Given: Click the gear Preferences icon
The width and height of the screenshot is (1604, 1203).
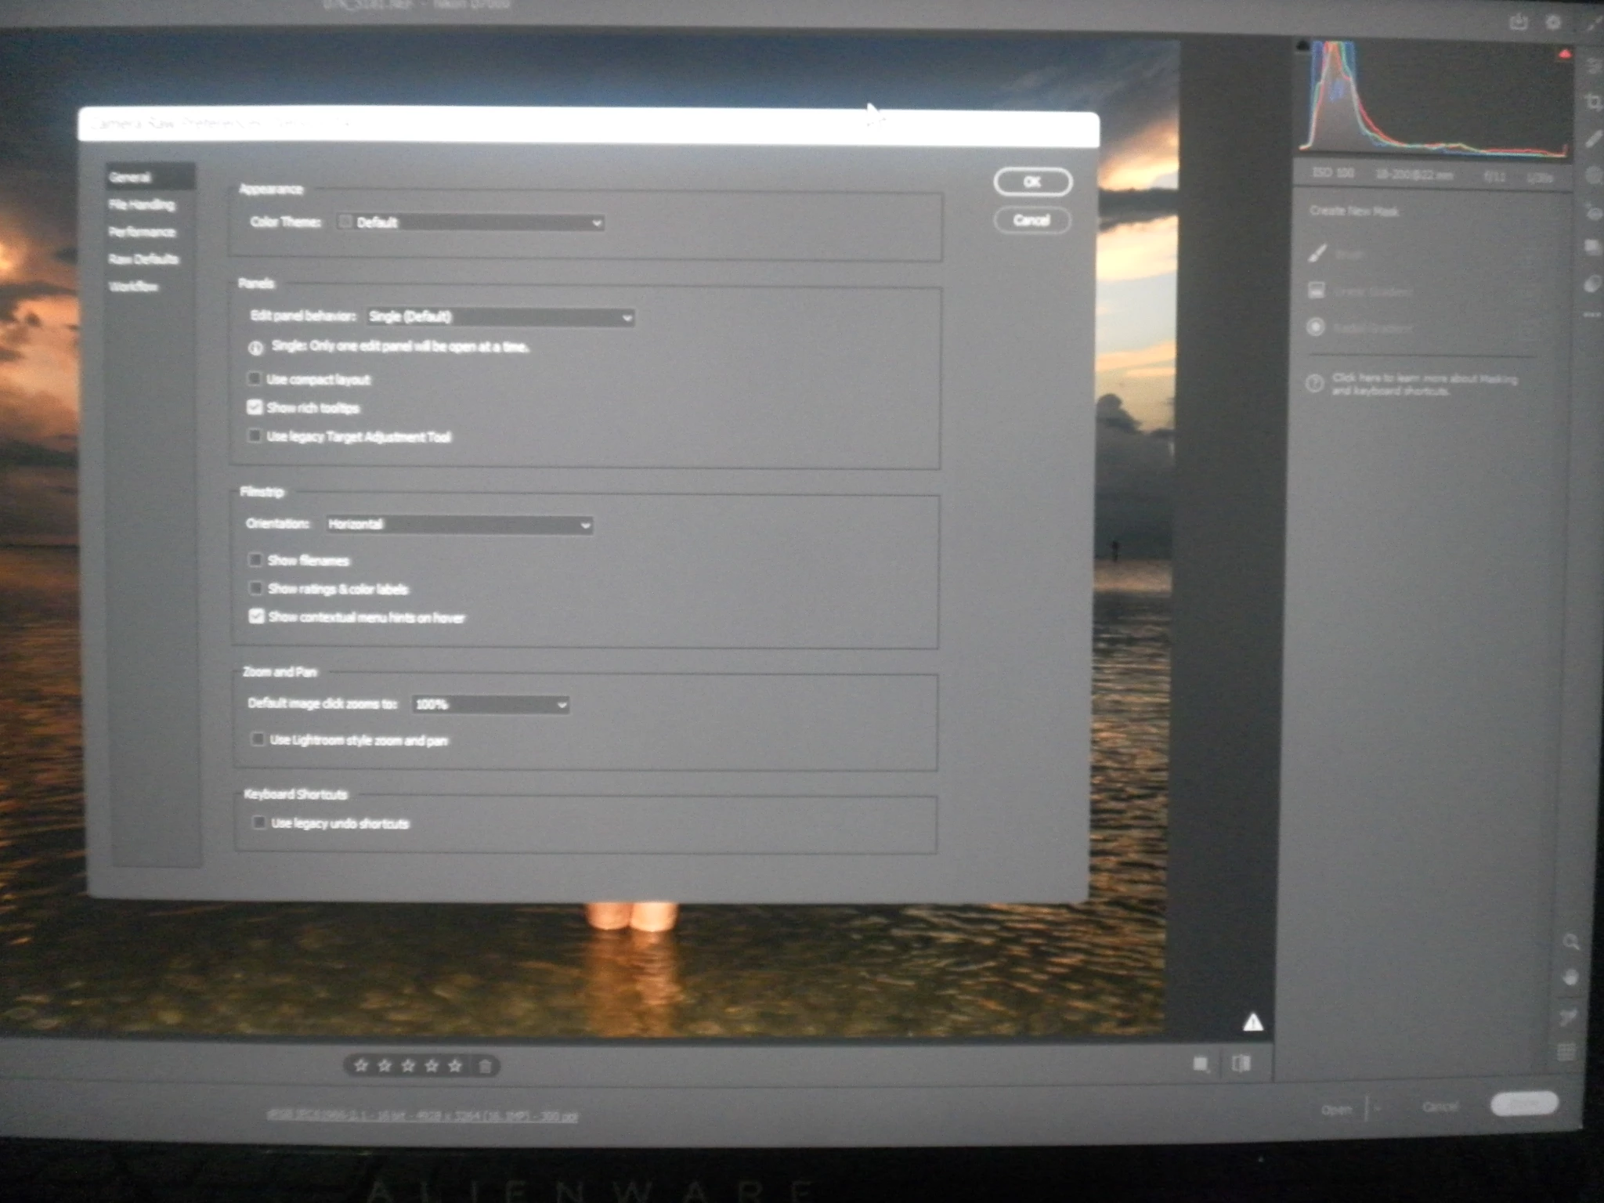Looking at the screenshot, I should (x=1554, y=23).
